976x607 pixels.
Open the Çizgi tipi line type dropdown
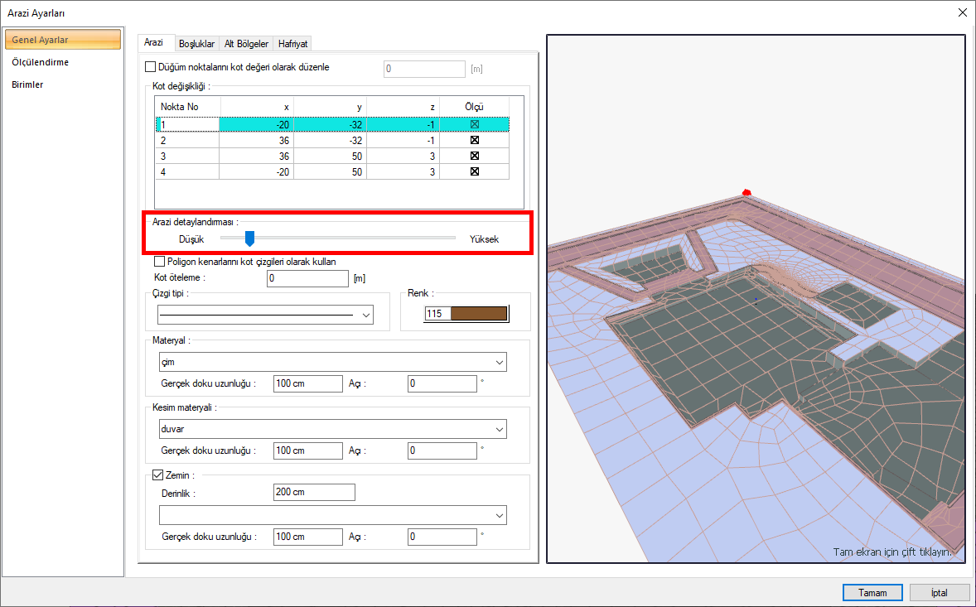[x=265, y=316]
